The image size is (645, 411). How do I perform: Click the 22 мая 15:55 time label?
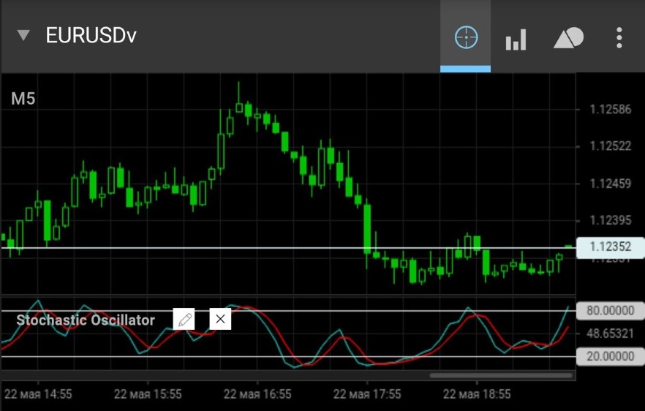pyautogui.click(x=148, y=394)
